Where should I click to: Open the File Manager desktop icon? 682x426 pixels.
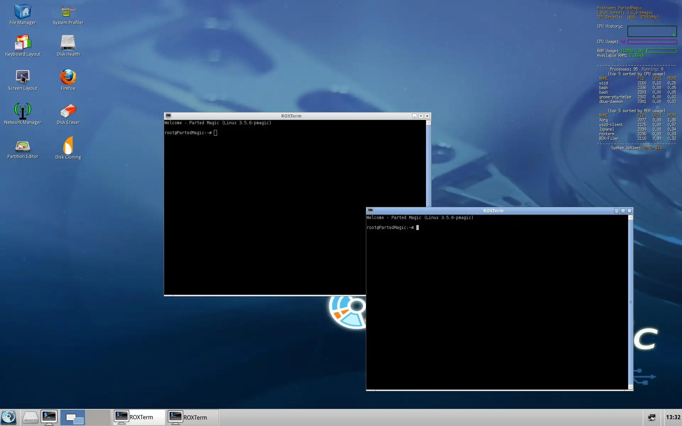(23, 12)
